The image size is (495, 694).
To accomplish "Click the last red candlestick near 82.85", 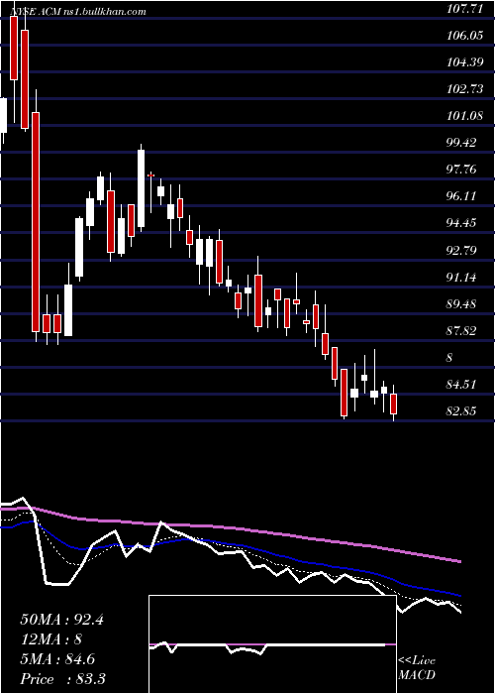I will (x=393, y=405).
